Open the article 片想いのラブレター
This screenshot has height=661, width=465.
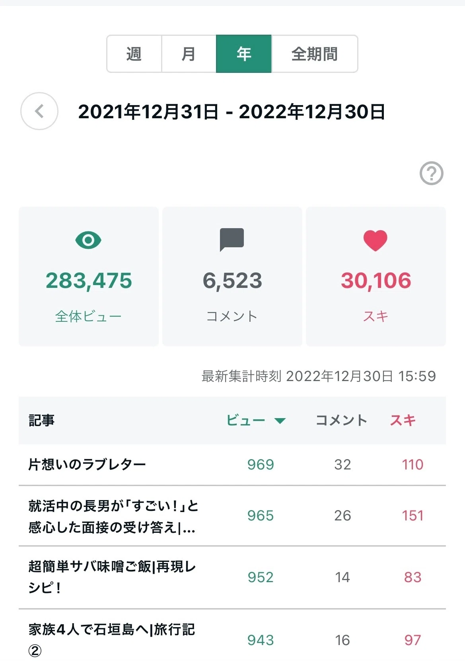tap(87, 464)
